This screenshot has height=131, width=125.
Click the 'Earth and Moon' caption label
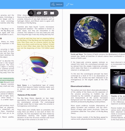[x=77, y=54]
